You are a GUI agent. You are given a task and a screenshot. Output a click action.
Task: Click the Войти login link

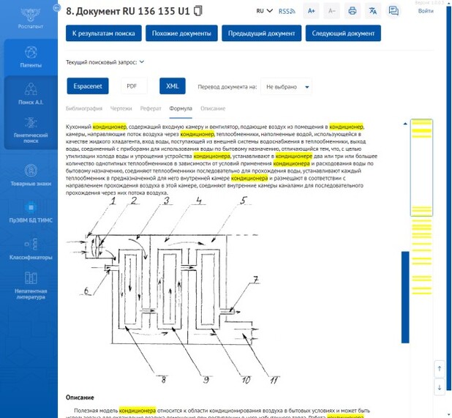pyautogui.click(x=426, y=11)
